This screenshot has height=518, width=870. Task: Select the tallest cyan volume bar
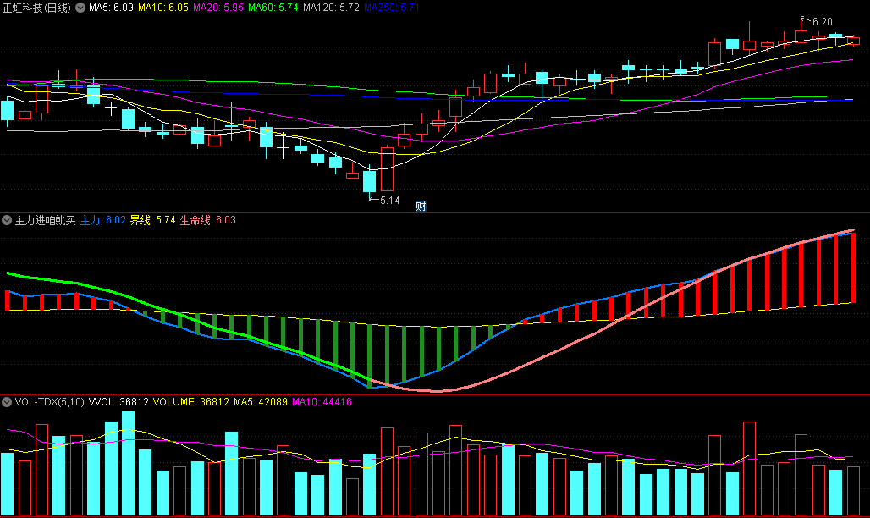click(128, 464)
